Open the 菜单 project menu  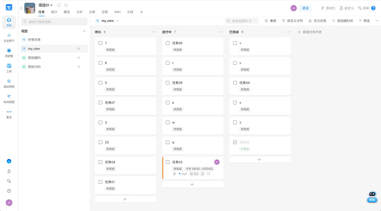tap(364, 8)
